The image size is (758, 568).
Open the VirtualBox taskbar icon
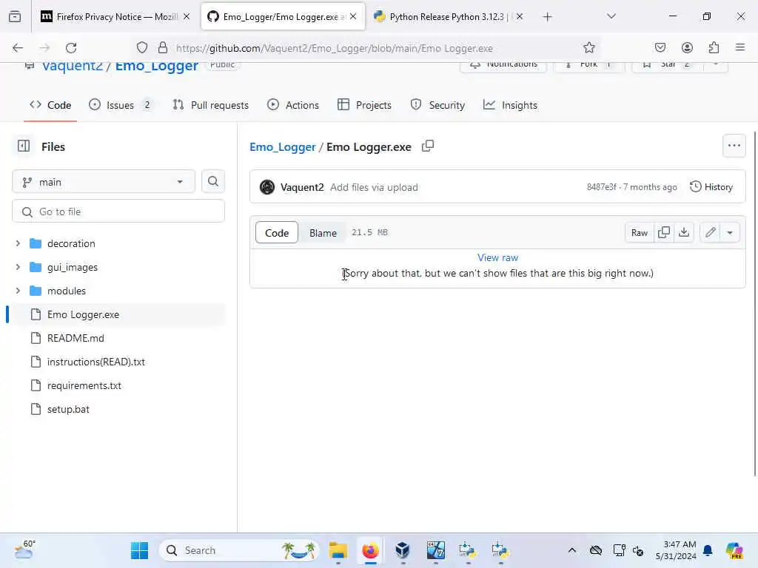[x=403, y=550]
